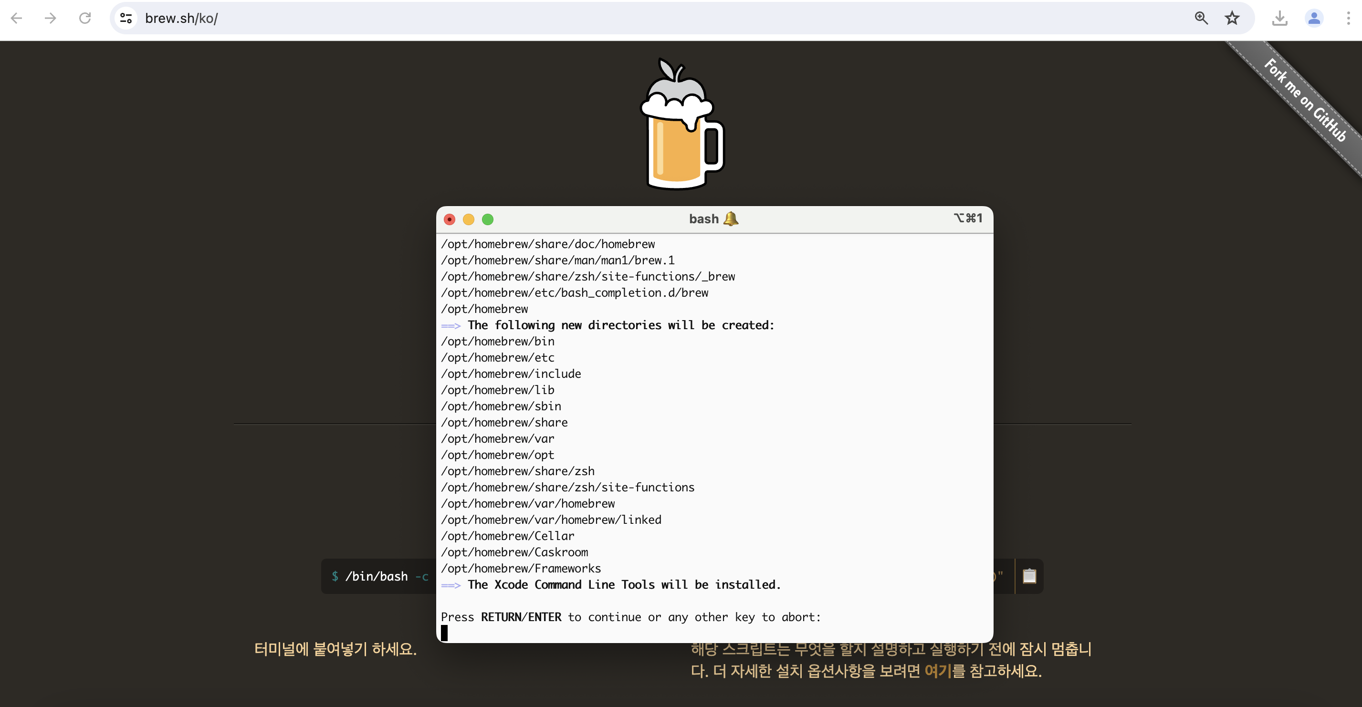Copy install command with clipboard icon
1362x707 pixels.
[x=1029, y=576]
